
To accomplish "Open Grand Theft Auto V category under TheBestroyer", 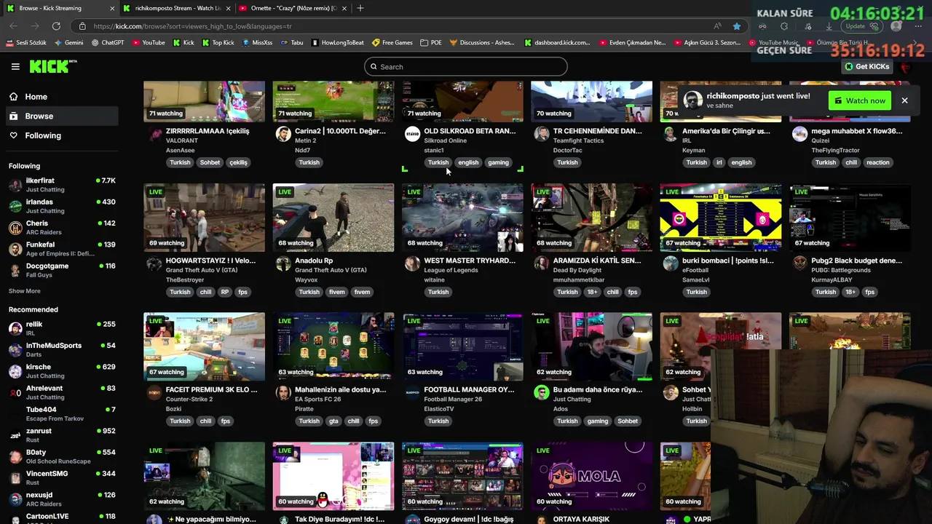I will click(x=201, y=270).
